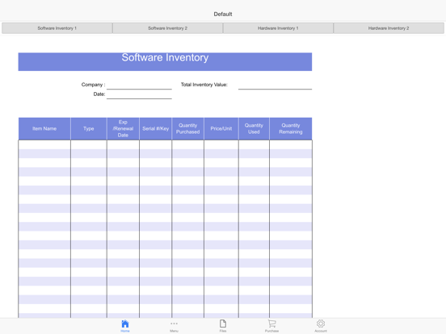Click the Item Name column header
446x334 pixels.
pyautogui.click(x=44, y=128)
